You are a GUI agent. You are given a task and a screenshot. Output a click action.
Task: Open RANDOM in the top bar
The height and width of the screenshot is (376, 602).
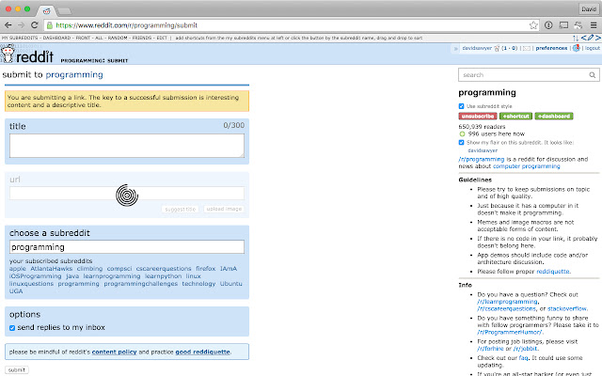[118, 38]
